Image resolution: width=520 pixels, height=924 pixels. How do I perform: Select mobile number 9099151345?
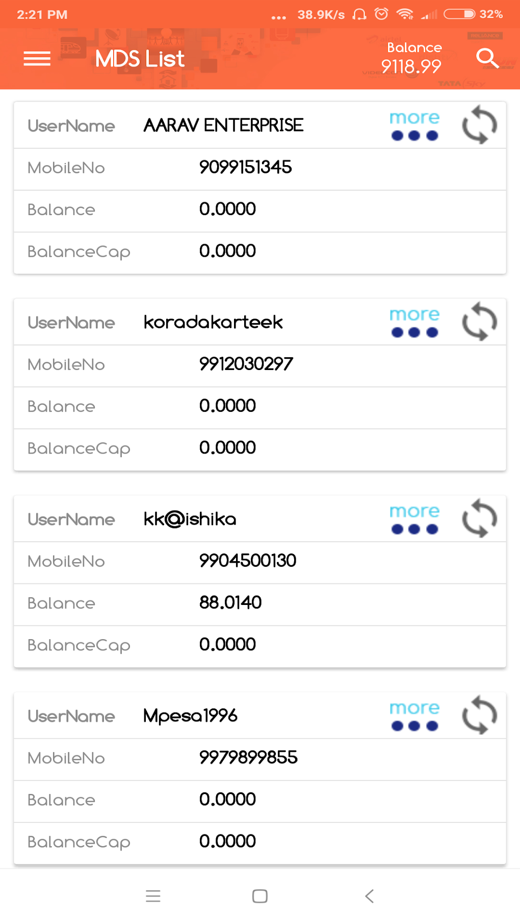[245, 167]
